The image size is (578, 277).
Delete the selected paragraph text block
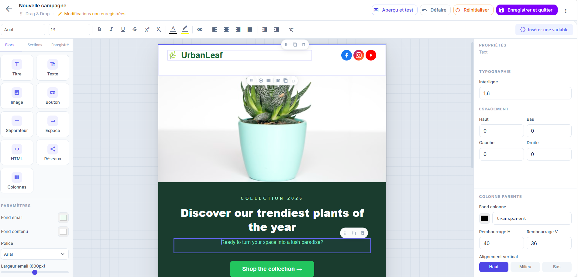363,233
